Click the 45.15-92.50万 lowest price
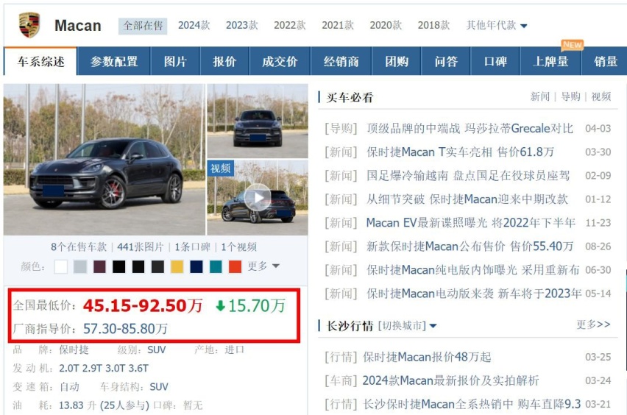 [143, 305]
